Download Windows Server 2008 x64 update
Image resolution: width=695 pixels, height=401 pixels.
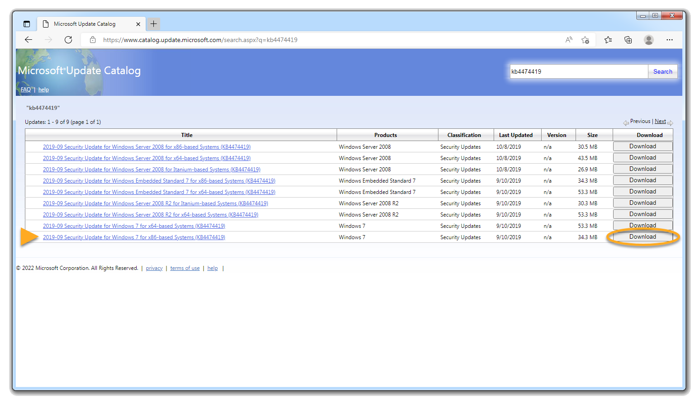[643, 158]
